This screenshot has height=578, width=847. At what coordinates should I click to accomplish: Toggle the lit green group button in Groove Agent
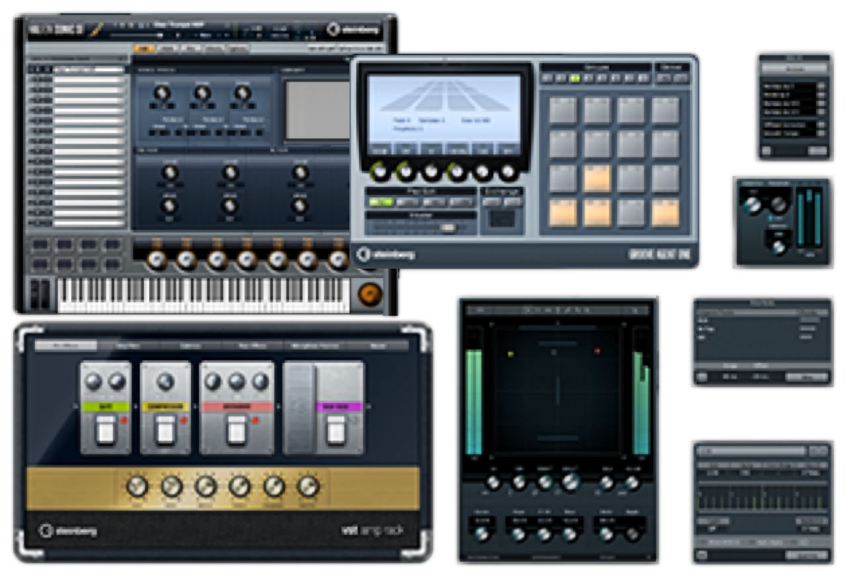pyautogui.click(x=574, y=78)
